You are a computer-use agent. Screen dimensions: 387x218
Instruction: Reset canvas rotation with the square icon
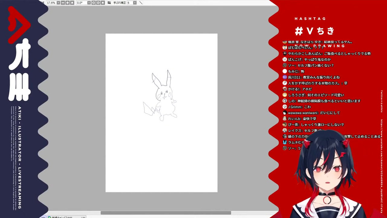(x=103, y=3)
